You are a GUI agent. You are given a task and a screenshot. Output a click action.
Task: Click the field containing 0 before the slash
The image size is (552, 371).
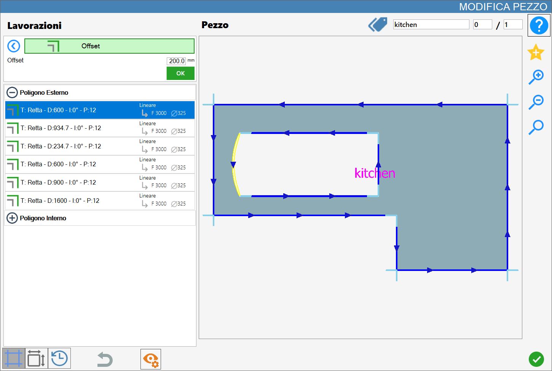(x=482, y=25)
